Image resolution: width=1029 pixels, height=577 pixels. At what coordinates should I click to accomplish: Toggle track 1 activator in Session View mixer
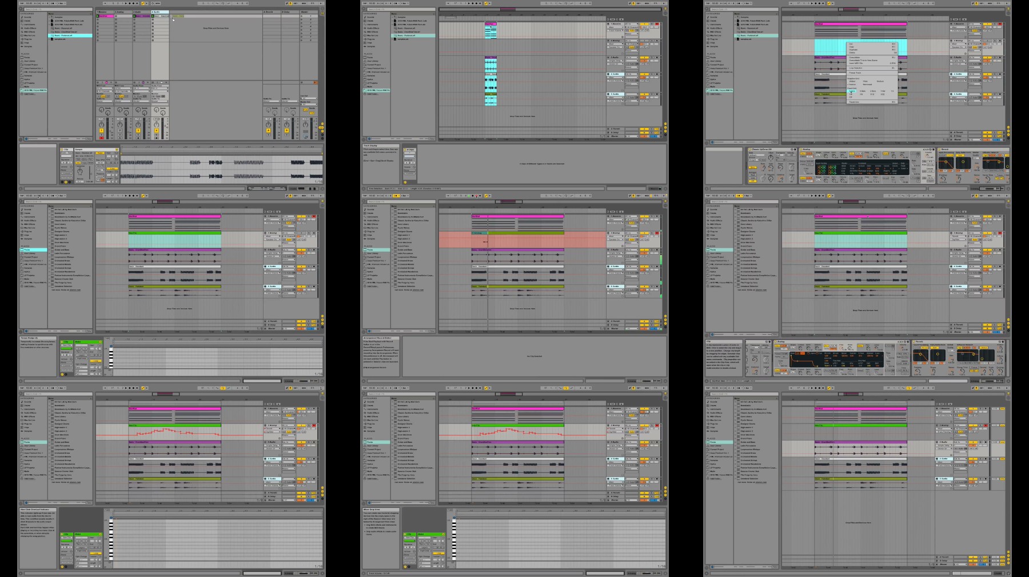(102, 130)
